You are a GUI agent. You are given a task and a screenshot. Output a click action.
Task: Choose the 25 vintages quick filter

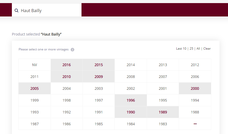click(x=191, y=49)
